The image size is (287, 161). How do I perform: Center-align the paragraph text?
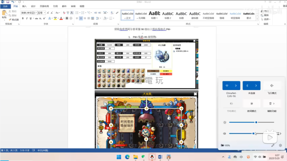pyautogui.click(x=81, y=18)
